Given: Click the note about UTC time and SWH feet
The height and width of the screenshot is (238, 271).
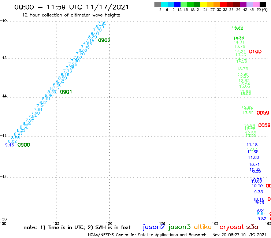Looking at the screenshot, I should [x=77, y=227].
